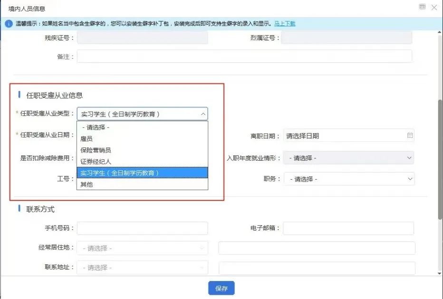Click the 电子邮箱 input field

tap(348, 228)
